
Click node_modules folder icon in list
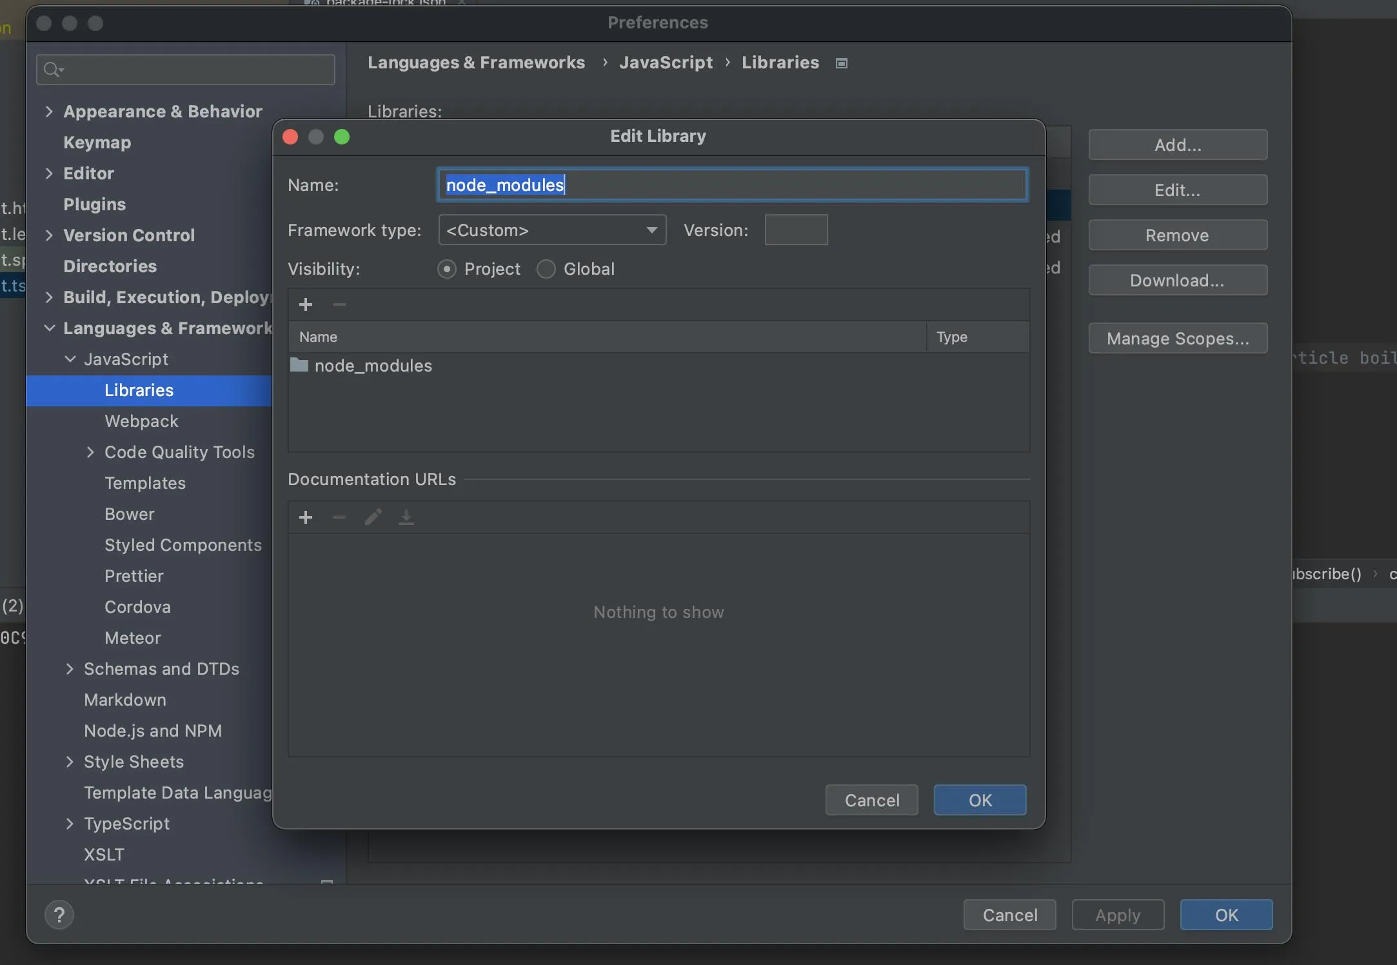click(299, 365)
